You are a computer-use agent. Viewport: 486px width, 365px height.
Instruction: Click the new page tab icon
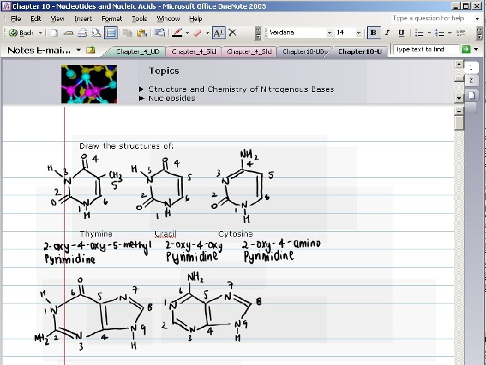(471, 95)
